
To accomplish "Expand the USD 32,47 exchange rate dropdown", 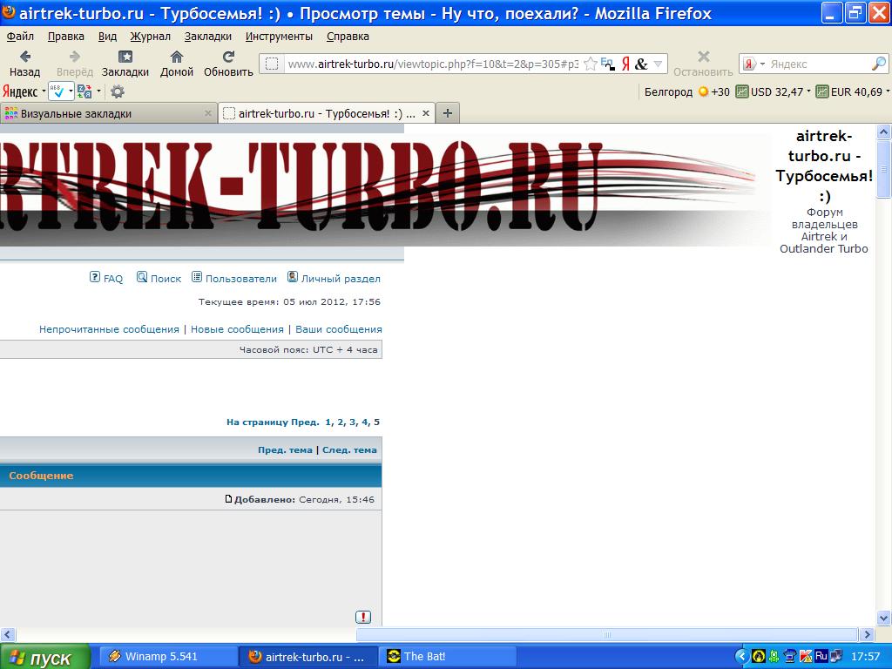I will point(808,91).
